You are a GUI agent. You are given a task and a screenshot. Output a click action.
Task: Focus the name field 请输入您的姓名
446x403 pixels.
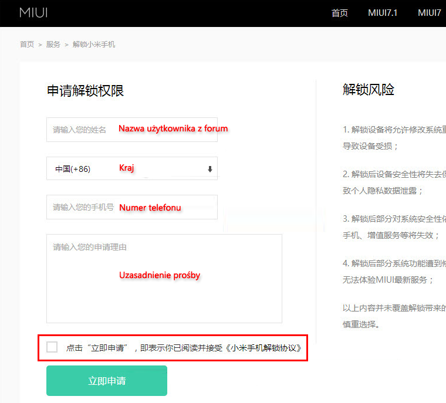pyautogui.click(x=132, y=130)
